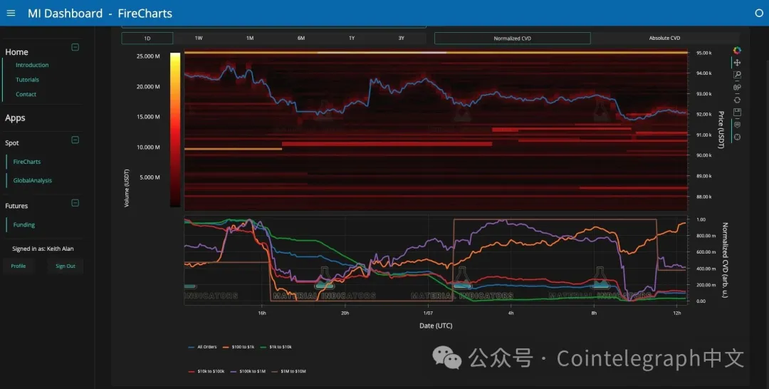Click the volume heatmap color bar
The height and width of the screenshot is (389, 769).
tap(174, 130)
